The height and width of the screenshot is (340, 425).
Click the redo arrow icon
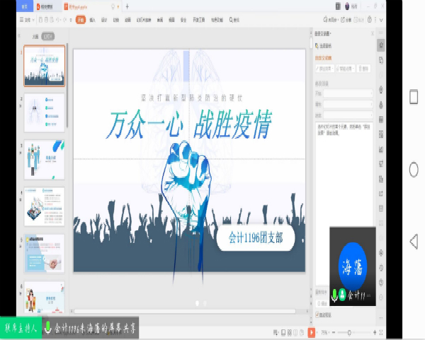(x=65, y=20)
